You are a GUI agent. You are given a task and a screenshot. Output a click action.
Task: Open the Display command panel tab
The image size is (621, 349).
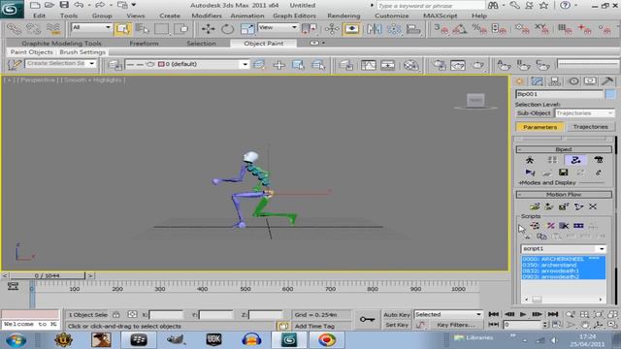click(x=590, y=81)
